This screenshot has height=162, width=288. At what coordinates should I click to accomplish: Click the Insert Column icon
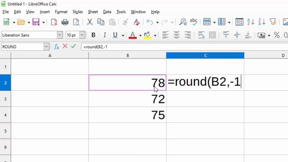click(x=222, y=22)
